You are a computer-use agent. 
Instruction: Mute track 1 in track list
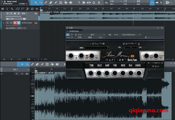coord(7,13)
